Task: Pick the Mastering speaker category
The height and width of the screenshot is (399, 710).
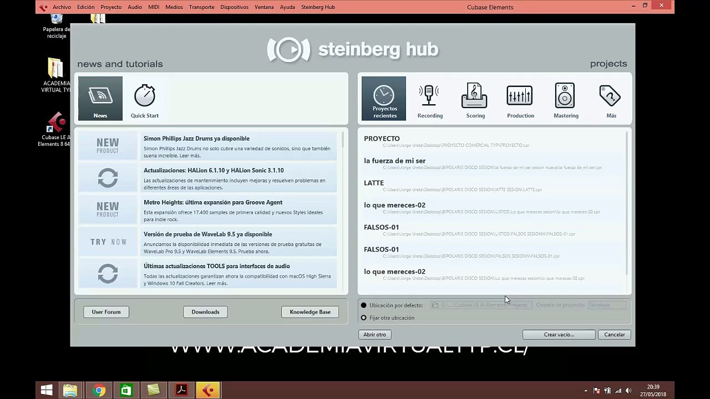Action: pos(566,99)
